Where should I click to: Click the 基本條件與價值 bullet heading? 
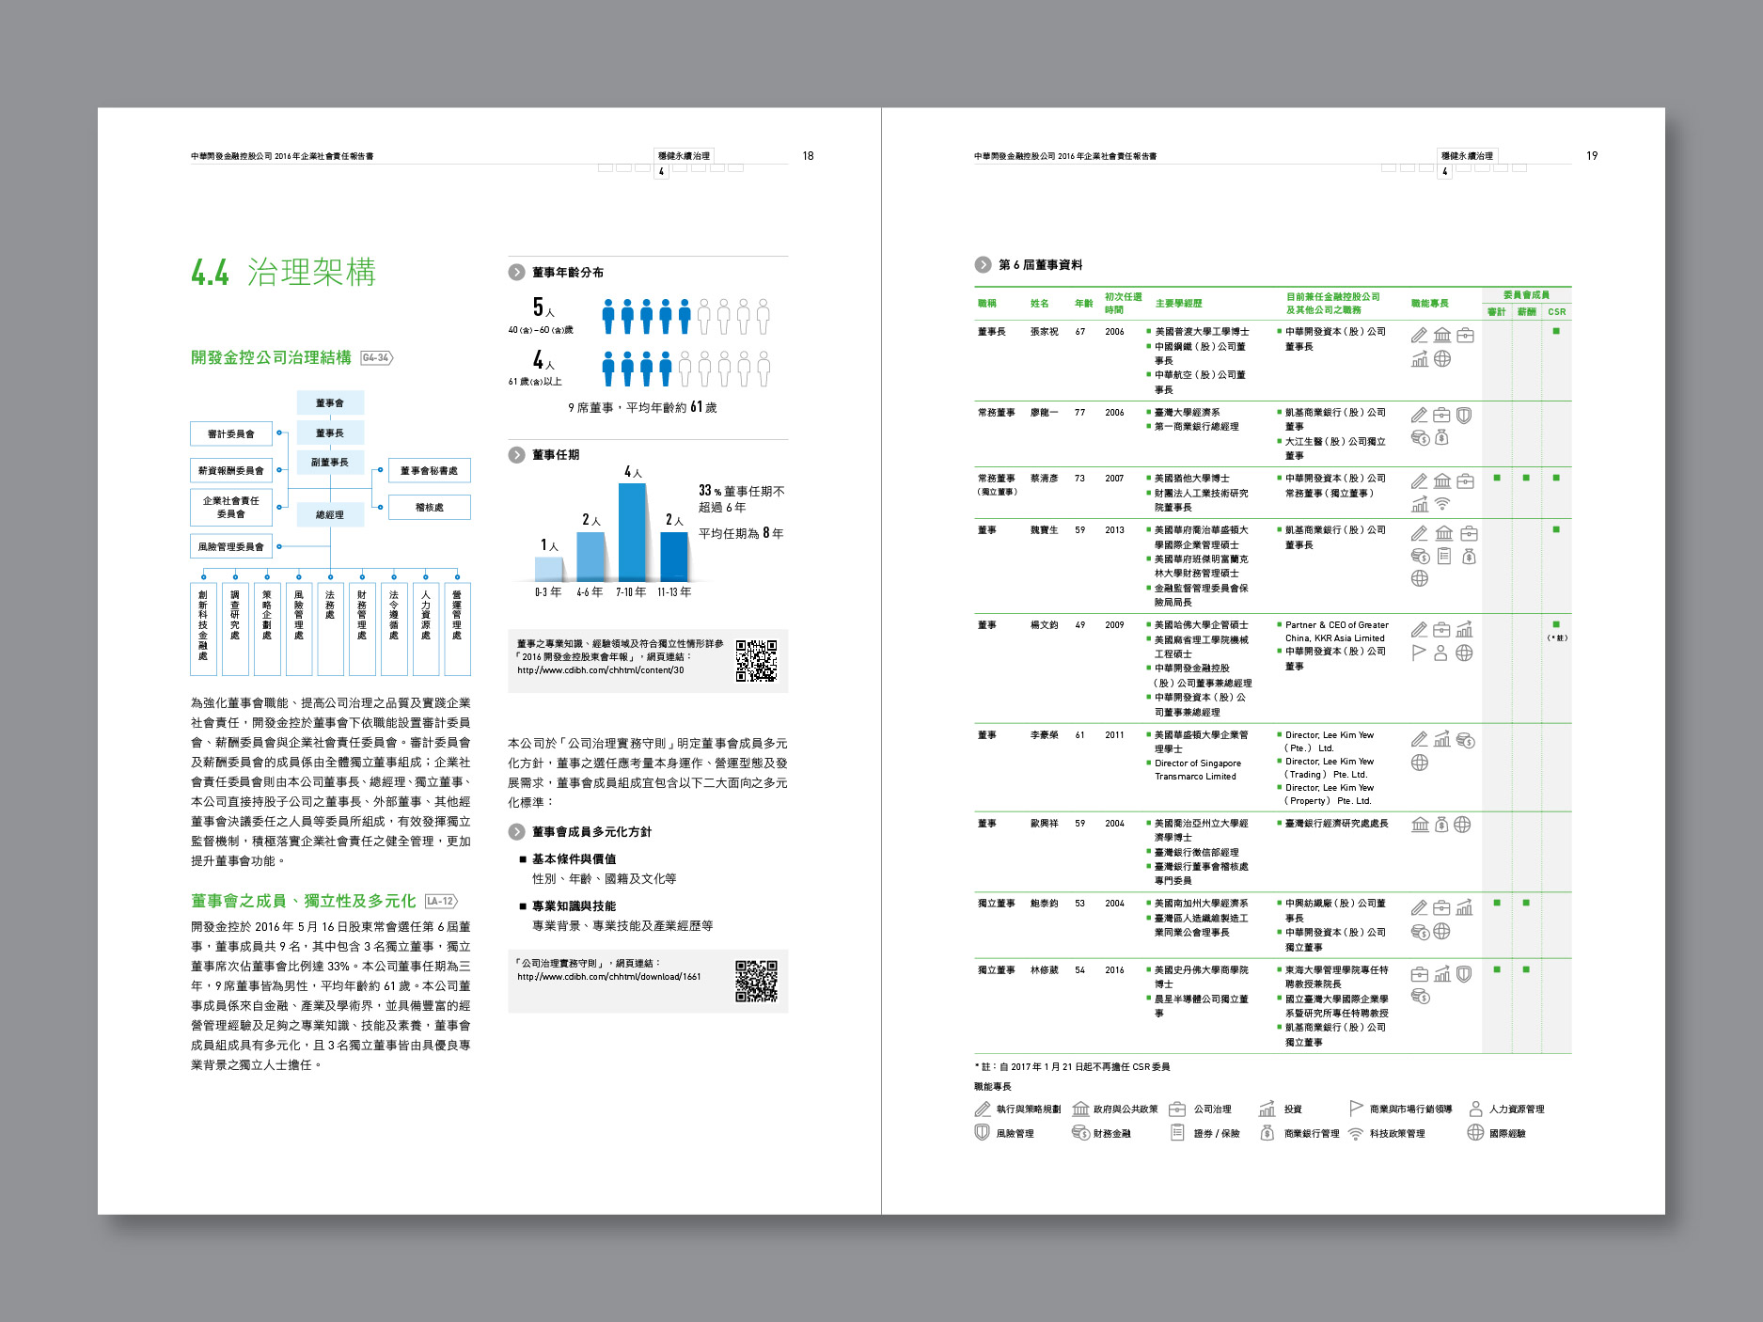[574, 858]
